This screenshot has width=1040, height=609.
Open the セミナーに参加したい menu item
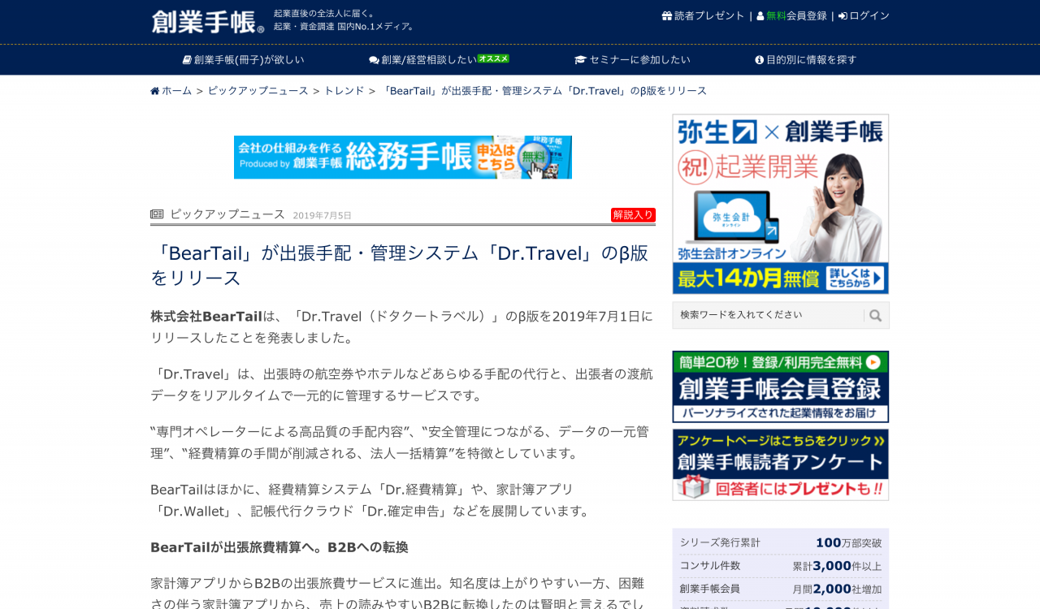(633, 60)
